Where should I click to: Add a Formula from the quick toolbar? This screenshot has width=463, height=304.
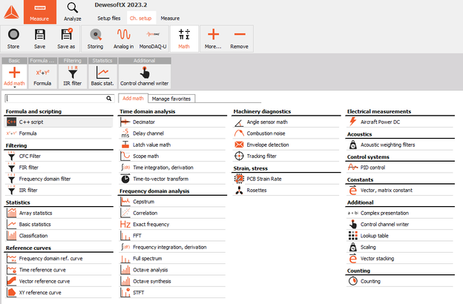[42, 76]
